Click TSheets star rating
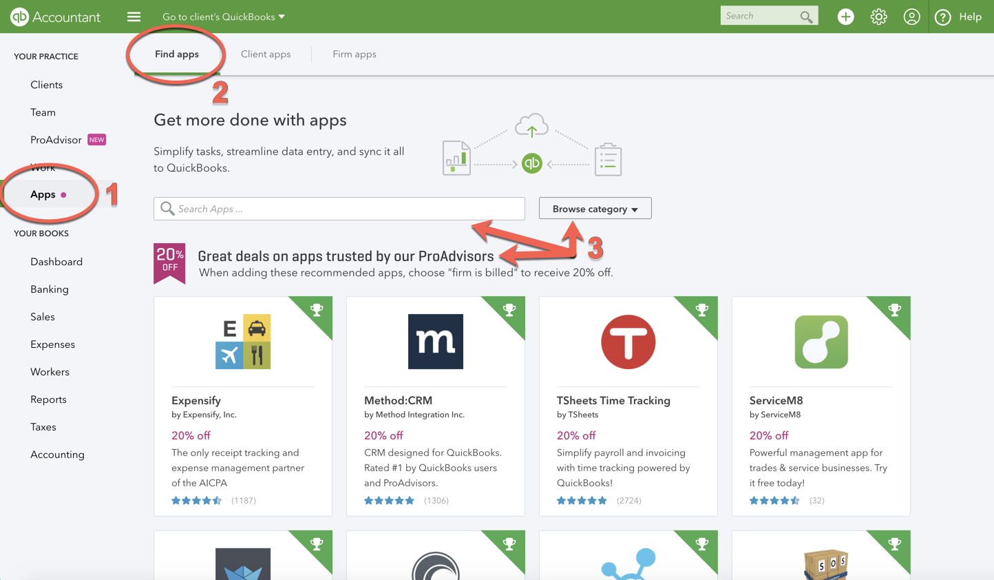Viewport: 994px width, 580px height. (582, 501)
